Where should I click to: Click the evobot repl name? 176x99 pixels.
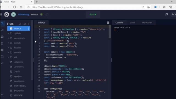(x=34, y=15)
